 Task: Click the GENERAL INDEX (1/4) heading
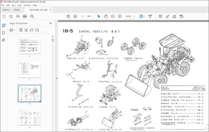click(x=93, y=32)
